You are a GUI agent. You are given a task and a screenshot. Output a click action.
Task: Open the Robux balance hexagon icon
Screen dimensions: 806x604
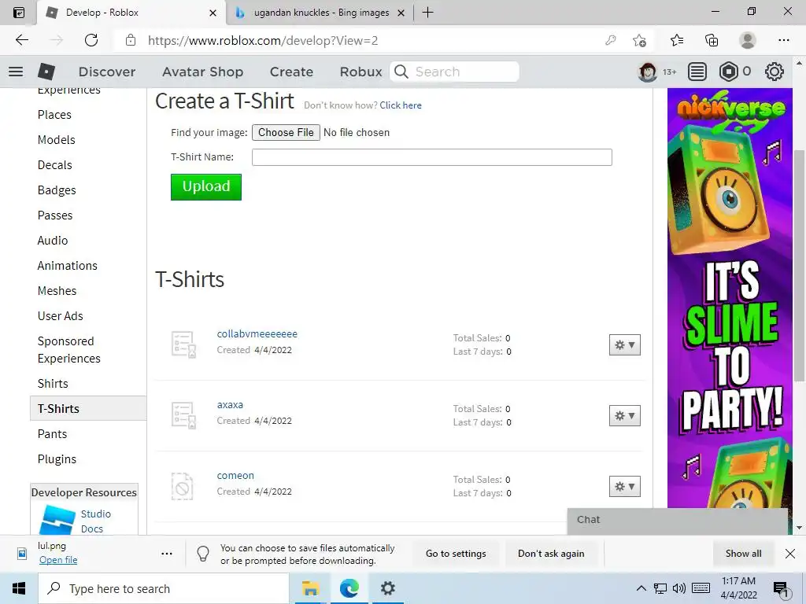pyautogui.click(x=728, y=72)
